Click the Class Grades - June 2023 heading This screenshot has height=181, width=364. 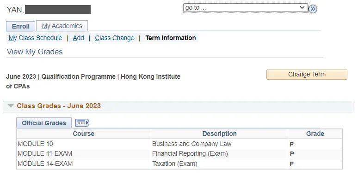tap(59, 106)
